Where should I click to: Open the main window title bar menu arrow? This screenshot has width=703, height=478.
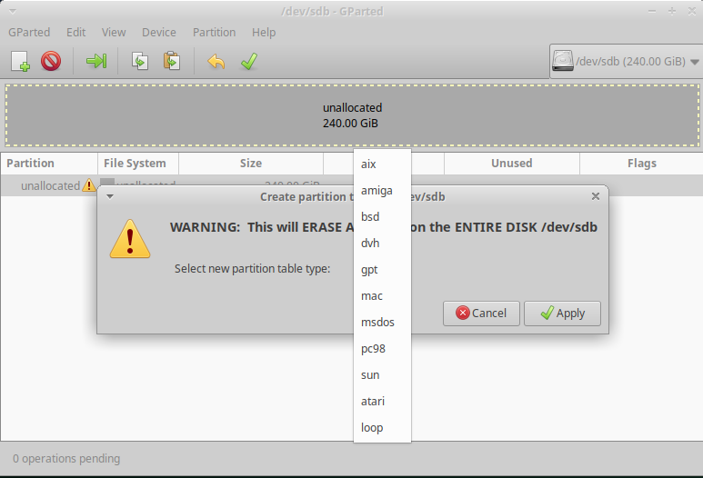(x=13, y=12)
